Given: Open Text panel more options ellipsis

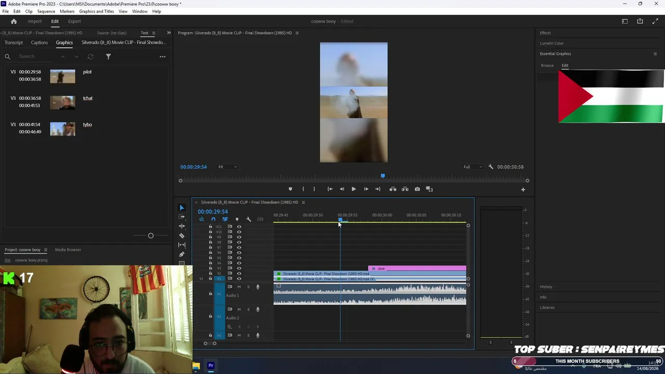Looking at the screenshot, I should pyautogui.click(x=163, y=57).
